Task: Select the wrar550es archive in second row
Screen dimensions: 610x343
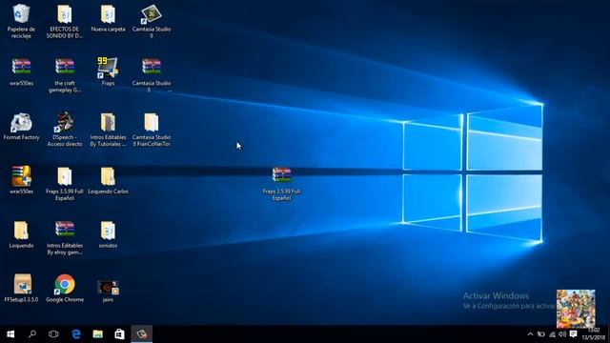Action: (x=21, y=72)
